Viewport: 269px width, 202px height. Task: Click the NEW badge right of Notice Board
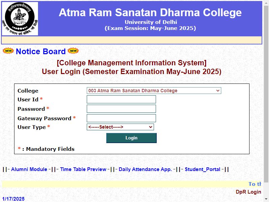click(73, 51)
